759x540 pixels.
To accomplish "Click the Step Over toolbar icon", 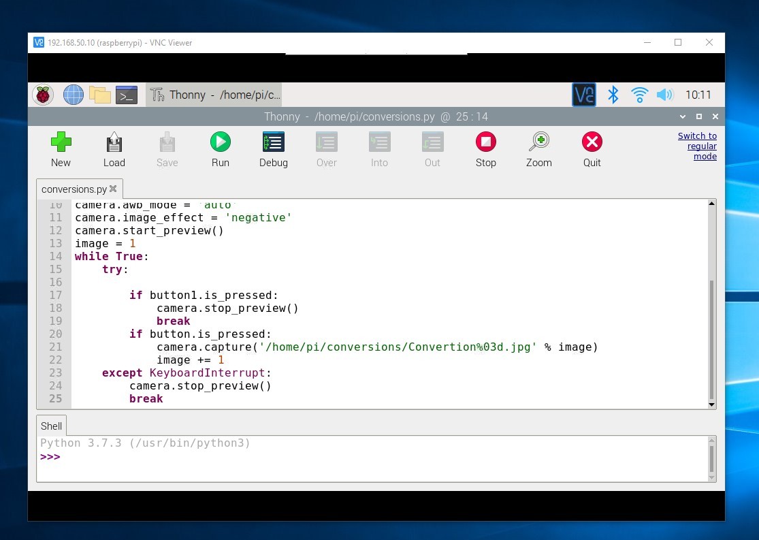I will point(327,142).
